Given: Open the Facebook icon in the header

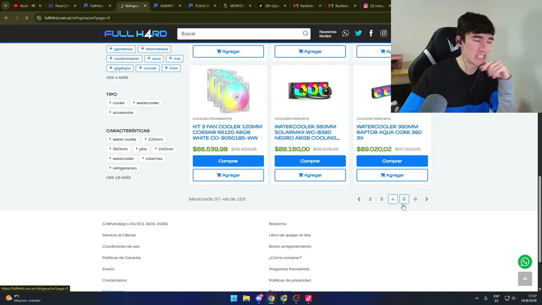Looking at the screenshot, I should 371,33.
